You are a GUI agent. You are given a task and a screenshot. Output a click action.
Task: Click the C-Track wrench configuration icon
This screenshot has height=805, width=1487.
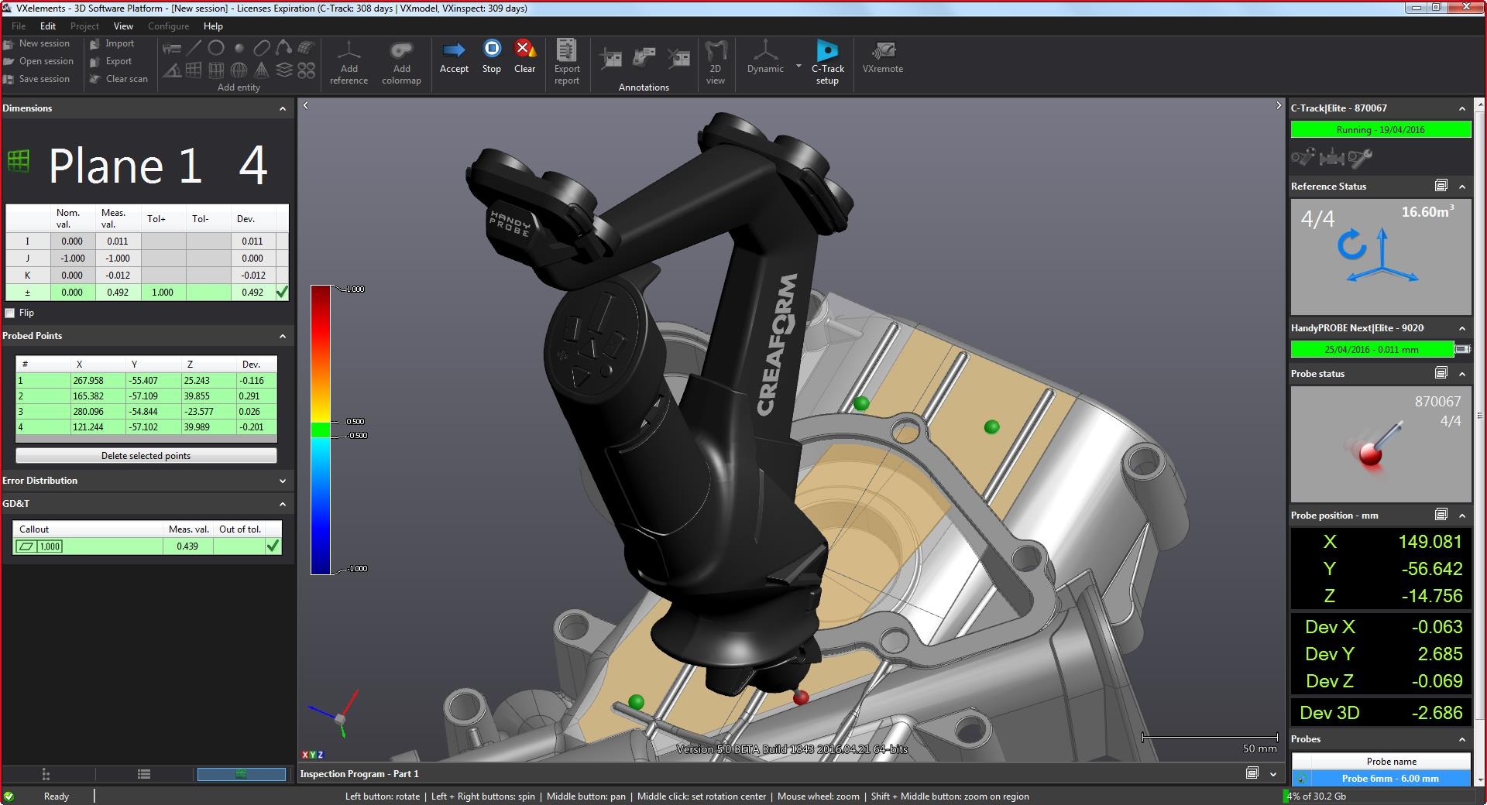pos(1360,158)
